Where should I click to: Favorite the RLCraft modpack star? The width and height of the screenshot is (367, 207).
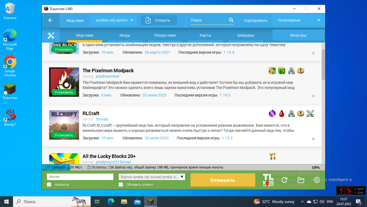pos(313,139)
